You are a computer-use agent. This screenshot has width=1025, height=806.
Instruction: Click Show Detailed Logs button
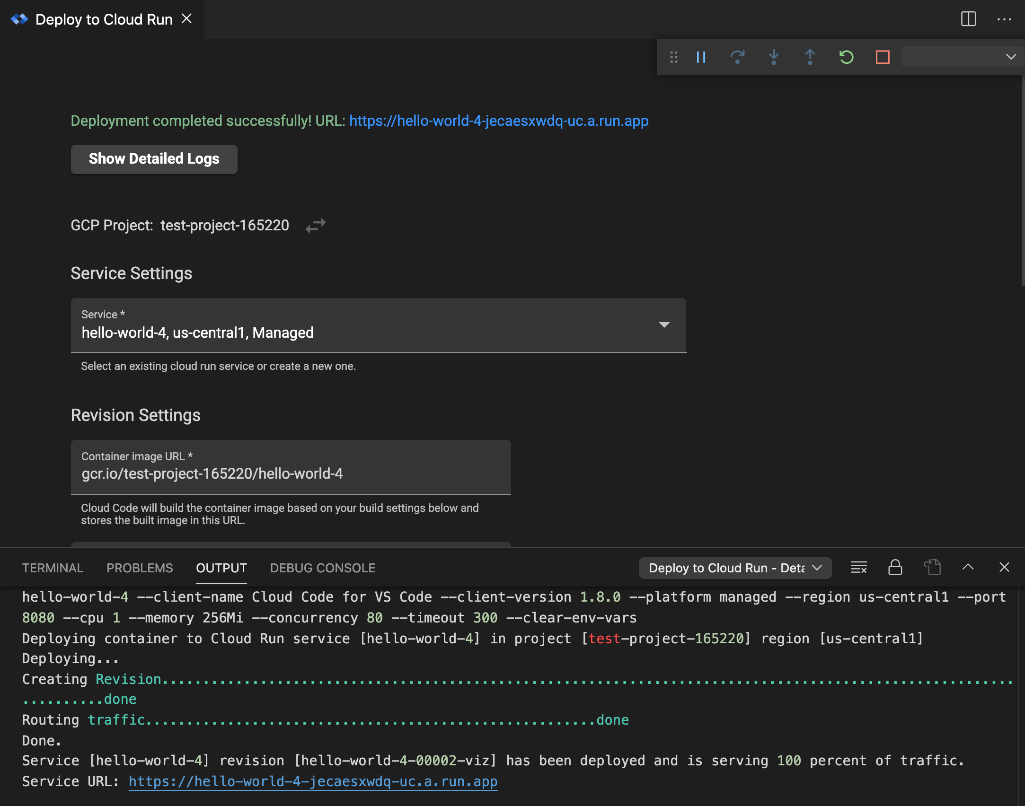154,158
